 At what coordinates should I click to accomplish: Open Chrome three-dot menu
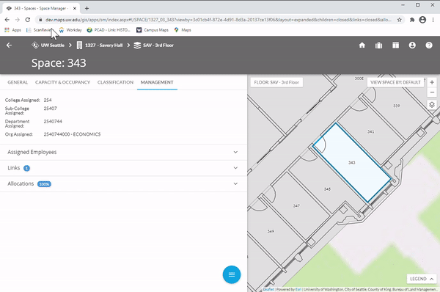tap(433, 20)
